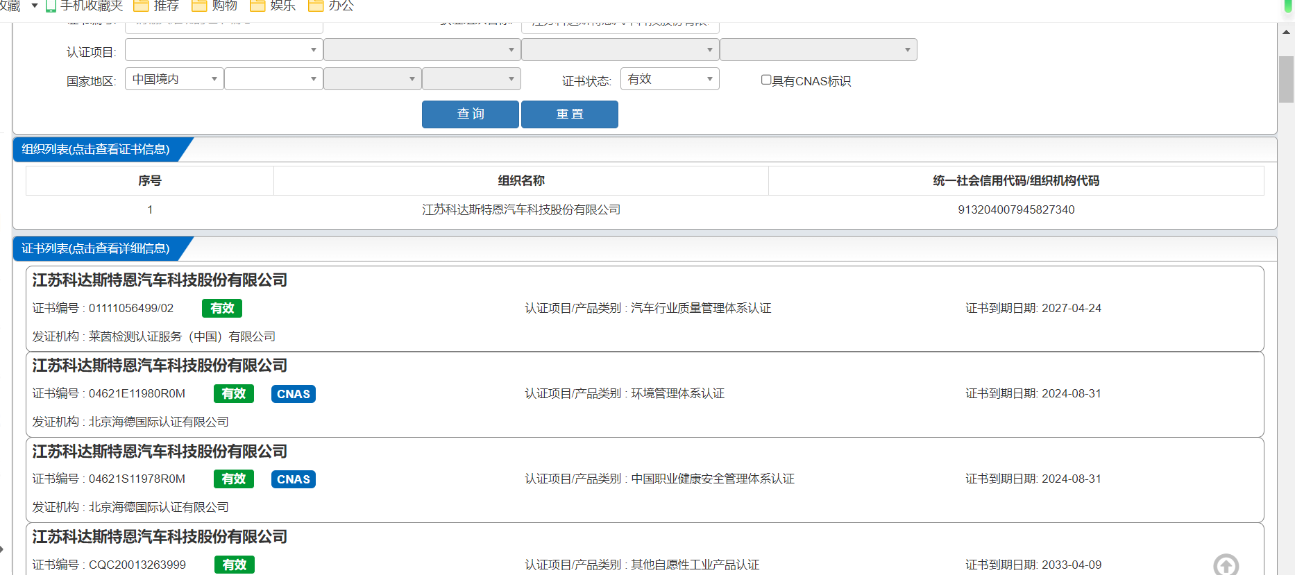Click 中国职业健康安全管理体系认证 text
Viewport: 1295px width, 575px height.
click(x=713, y=479)
